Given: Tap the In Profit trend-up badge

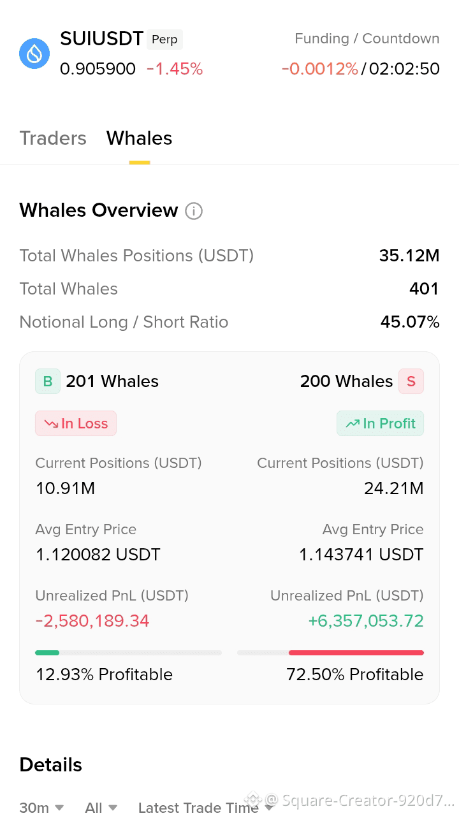Looking at the screenshot, I should 381,423.
